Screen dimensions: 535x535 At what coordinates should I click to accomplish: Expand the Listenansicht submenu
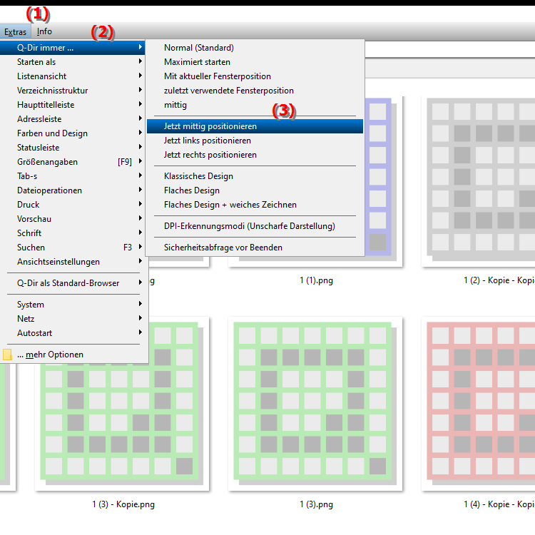pyautogui.click(x=41, y=76)
